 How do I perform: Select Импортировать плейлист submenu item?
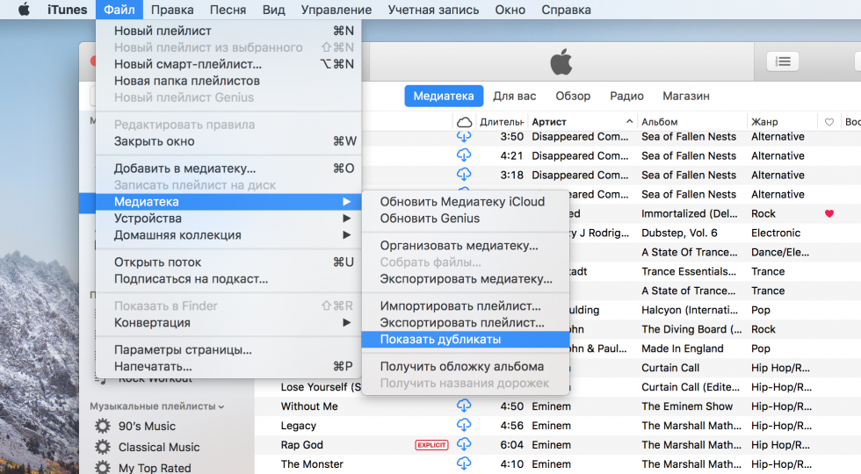tap(465, 306)
